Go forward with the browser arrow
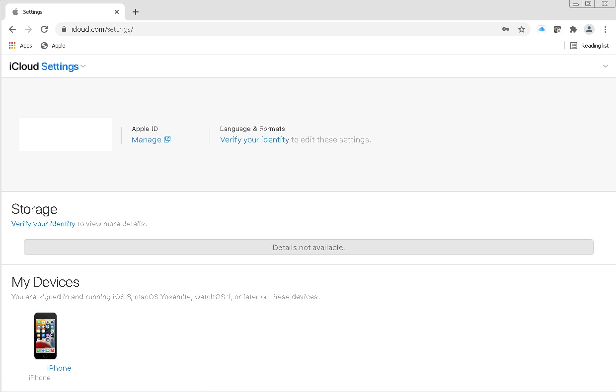Viewport: 616px width, 392px height. point(28,29)
